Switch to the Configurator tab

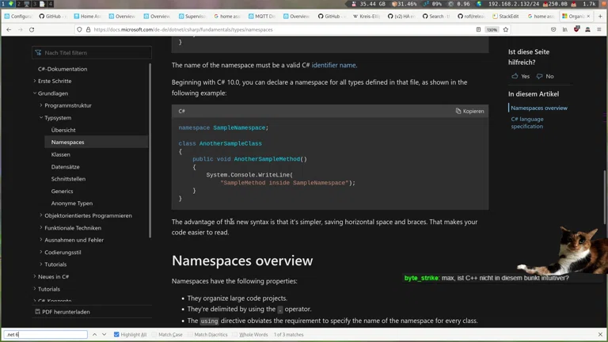point(18,17)
